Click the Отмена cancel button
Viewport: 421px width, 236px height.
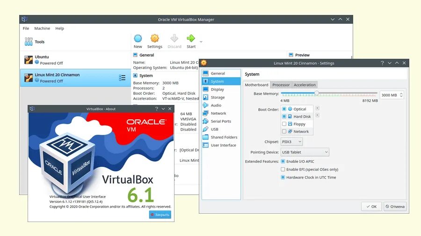[x=395, y=207]
